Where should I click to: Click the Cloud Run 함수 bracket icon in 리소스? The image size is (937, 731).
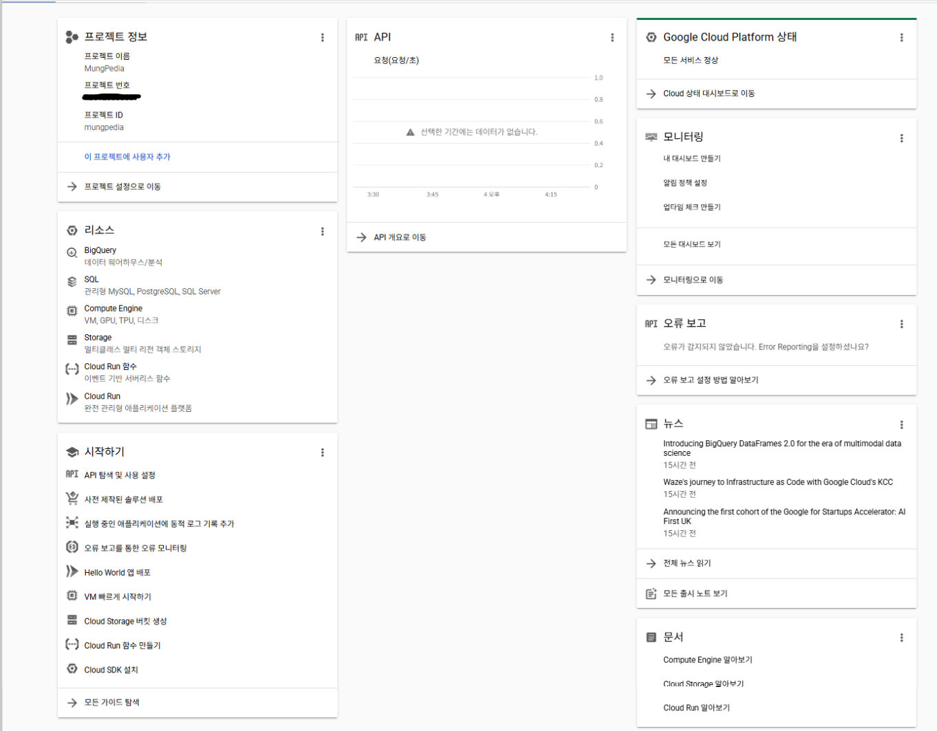click(72, 369)
